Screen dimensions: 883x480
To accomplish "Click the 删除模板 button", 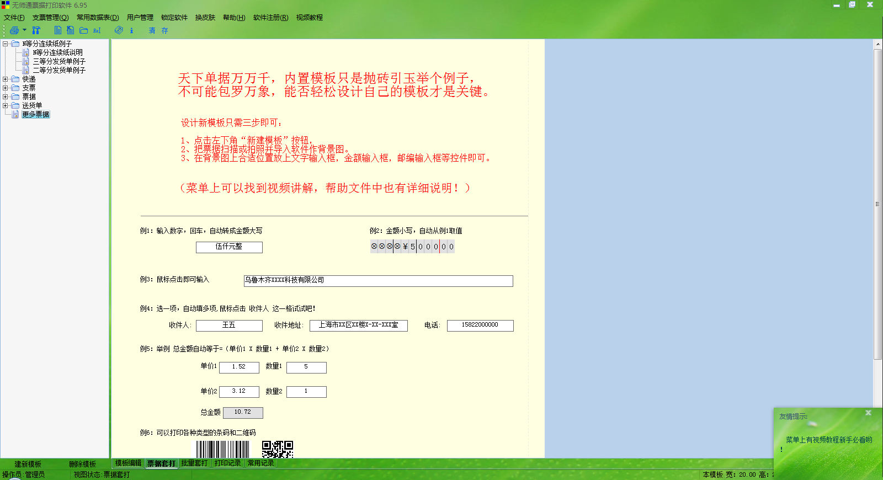I will (x=83, y=464).
